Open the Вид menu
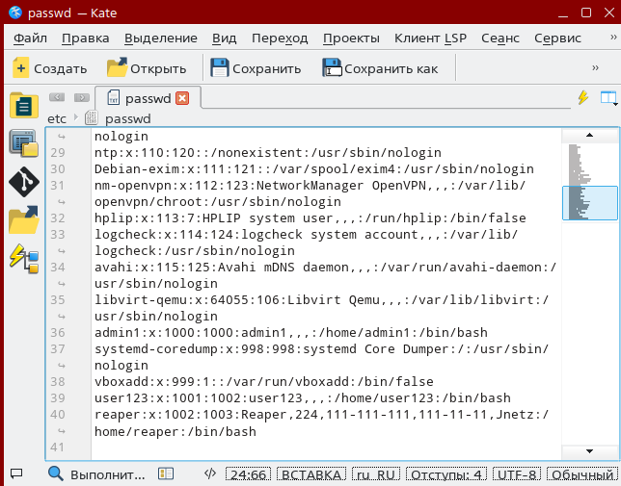621x486 pixels. tap(224, 38)
